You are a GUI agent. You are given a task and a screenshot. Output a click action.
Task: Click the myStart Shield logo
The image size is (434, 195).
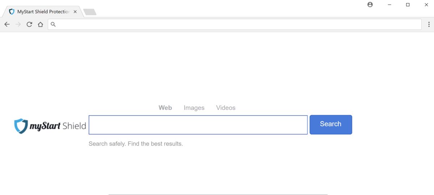tap(50, 126)
